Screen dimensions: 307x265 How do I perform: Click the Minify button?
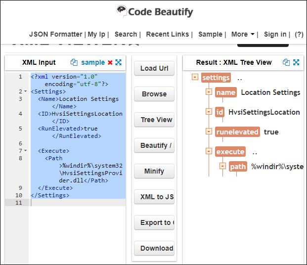coord(154,171)
